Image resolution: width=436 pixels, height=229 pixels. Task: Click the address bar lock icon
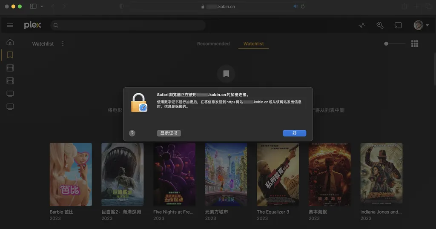(203, 6)
